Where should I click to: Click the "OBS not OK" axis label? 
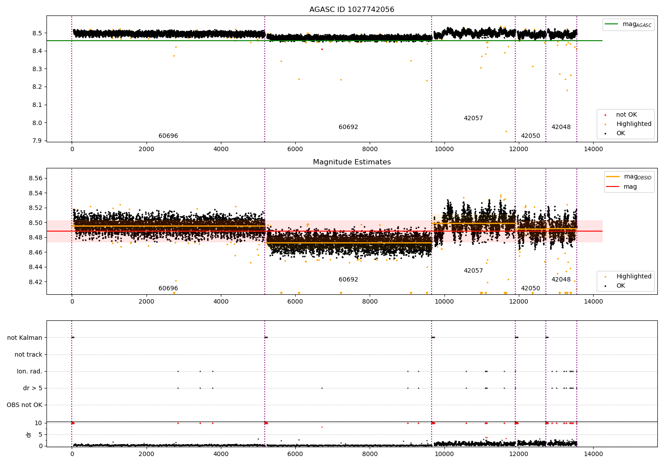tap(25, 405)
